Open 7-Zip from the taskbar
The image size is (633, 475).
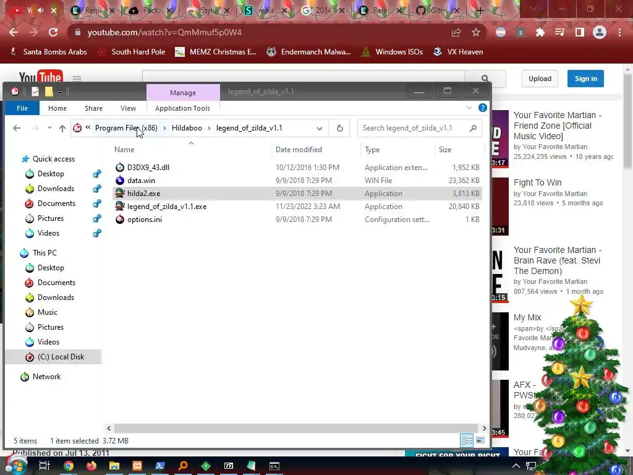tap(229, 466)
